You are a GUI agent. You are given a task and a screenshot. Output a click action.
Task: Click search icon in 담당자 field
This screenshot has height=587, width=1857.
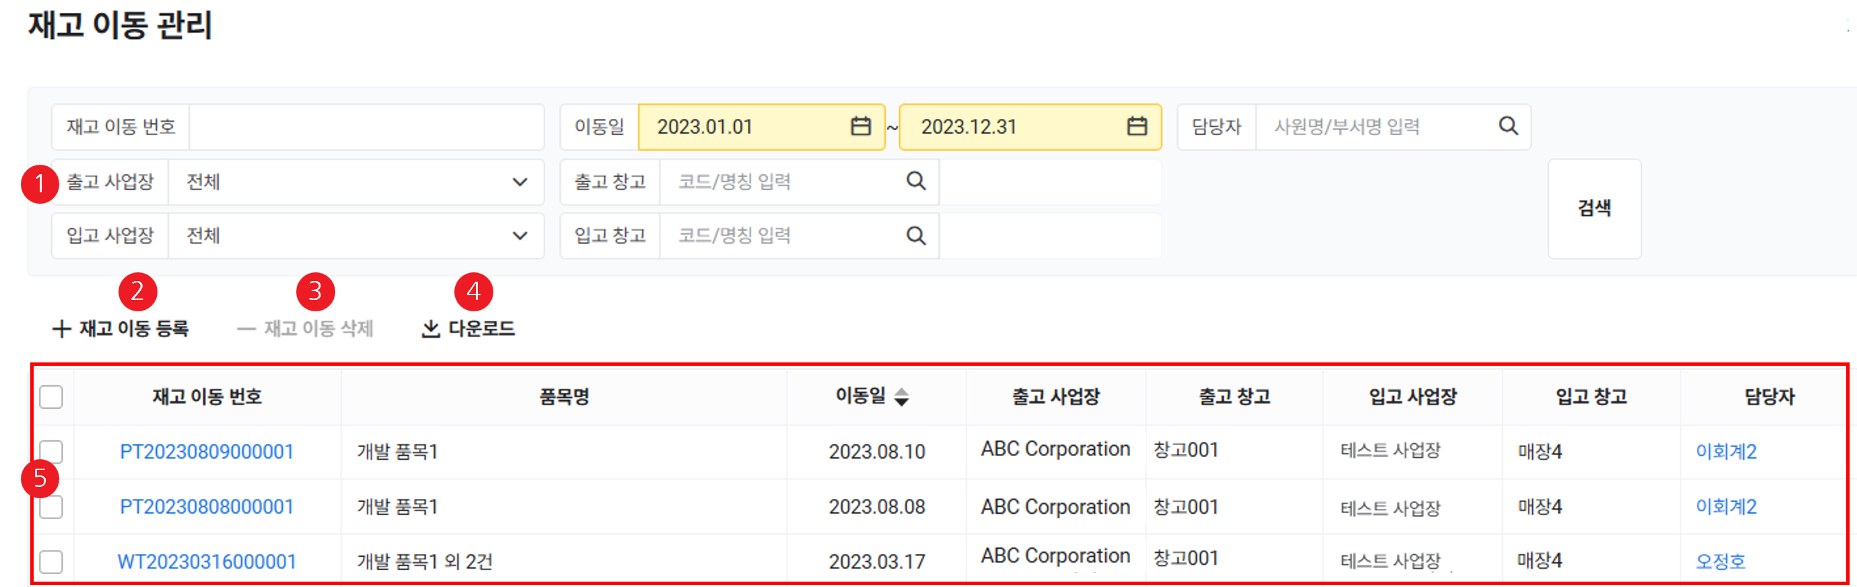(x=1508, y=127)
